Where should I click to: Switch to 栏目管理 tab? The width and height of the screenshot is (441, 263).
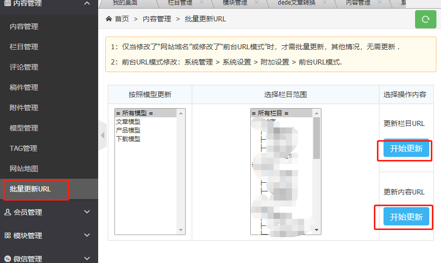[180, 3]
